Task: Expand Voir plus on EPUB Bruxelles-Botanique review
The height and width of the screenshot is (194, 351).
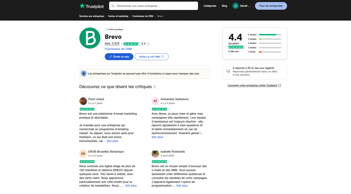Action: 131,186
